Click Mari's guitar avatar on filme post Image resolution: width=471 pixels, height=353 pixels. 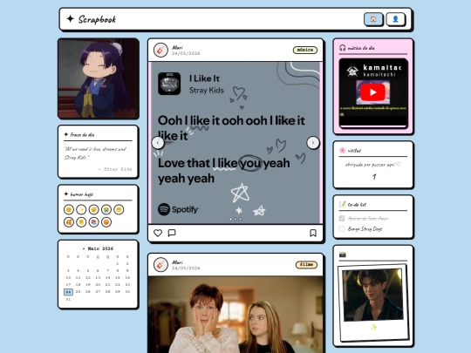[160, 264]
